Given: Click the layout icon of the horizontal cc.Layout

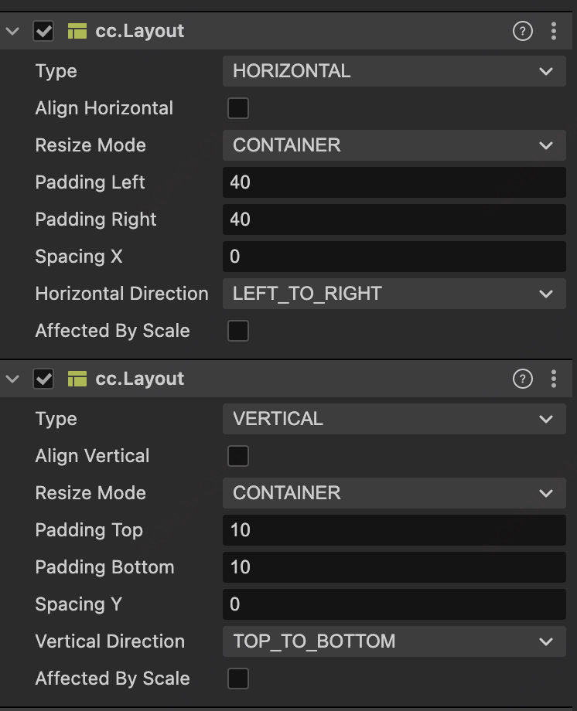Looking at the screenshot, I should 77,31.
